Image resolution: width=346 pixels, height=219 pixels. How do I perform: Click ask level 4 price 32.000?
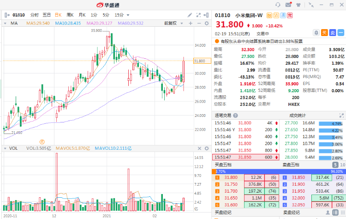[298, 198]
